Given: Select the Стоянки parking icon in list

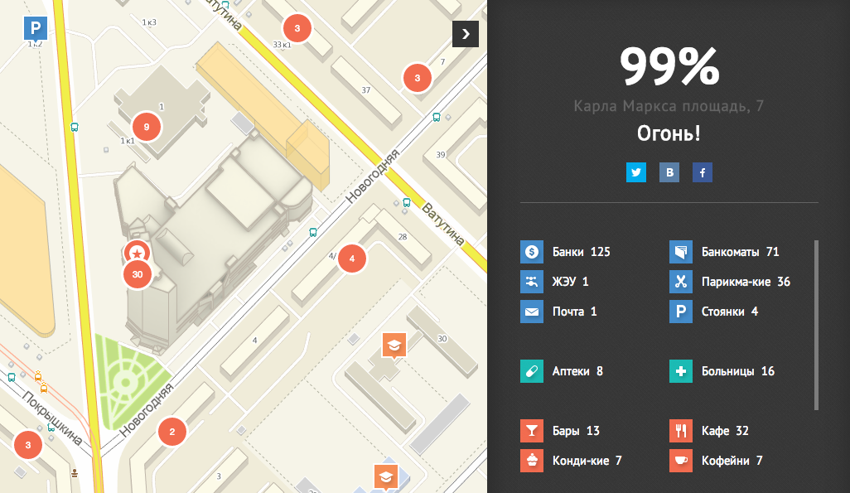Looking at the screenshot, I should coord(681,312).
